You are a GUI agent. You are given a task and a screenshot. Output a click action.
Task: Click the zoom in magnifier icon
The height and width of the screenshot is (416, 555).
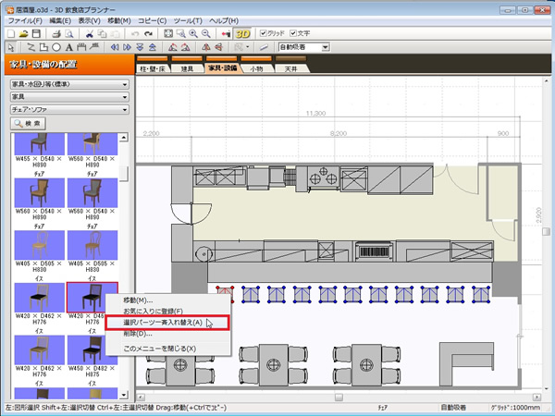click(x=192, y=32)
